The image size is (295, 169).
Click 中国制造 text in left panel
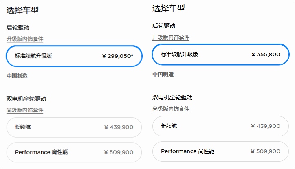(x=17, y=76)
